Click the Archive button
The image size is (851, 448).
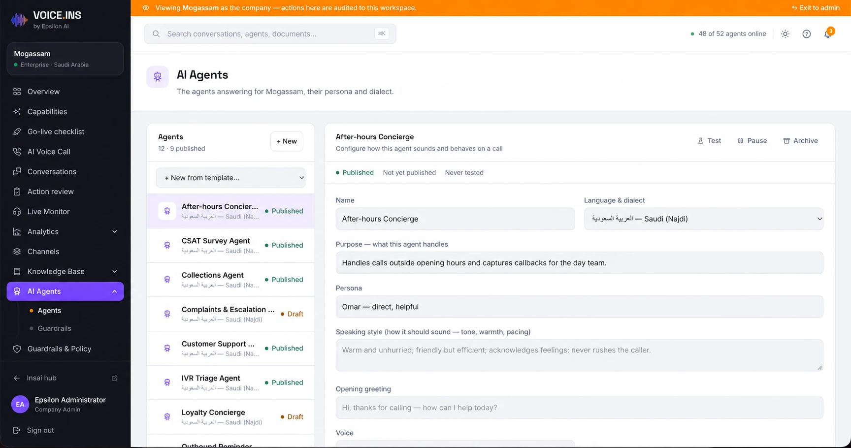coord(800,141)
